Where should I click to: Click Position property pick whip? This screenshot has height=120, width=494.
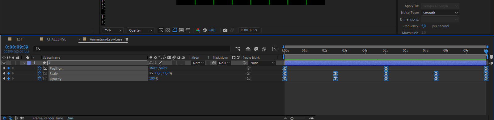tap(248, 68)
